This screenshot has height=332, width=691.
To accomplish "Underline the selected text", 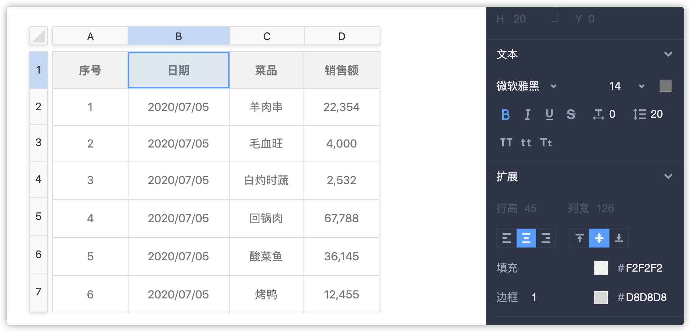I will (549, 114).
